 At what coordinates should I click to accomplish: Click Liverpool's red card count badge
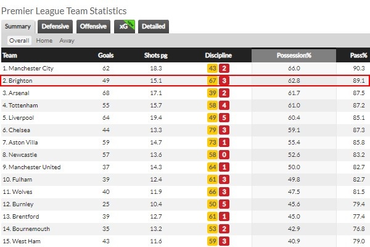coord(224,118)
